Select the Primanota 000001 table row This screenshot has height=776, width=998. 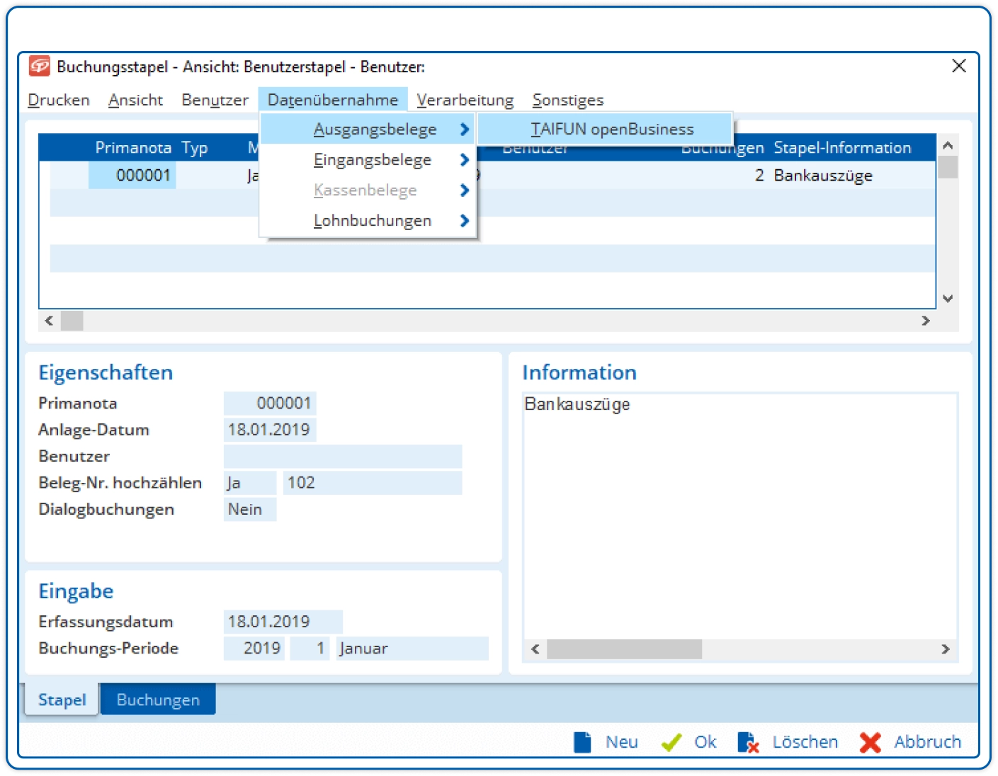click(143, 176)
